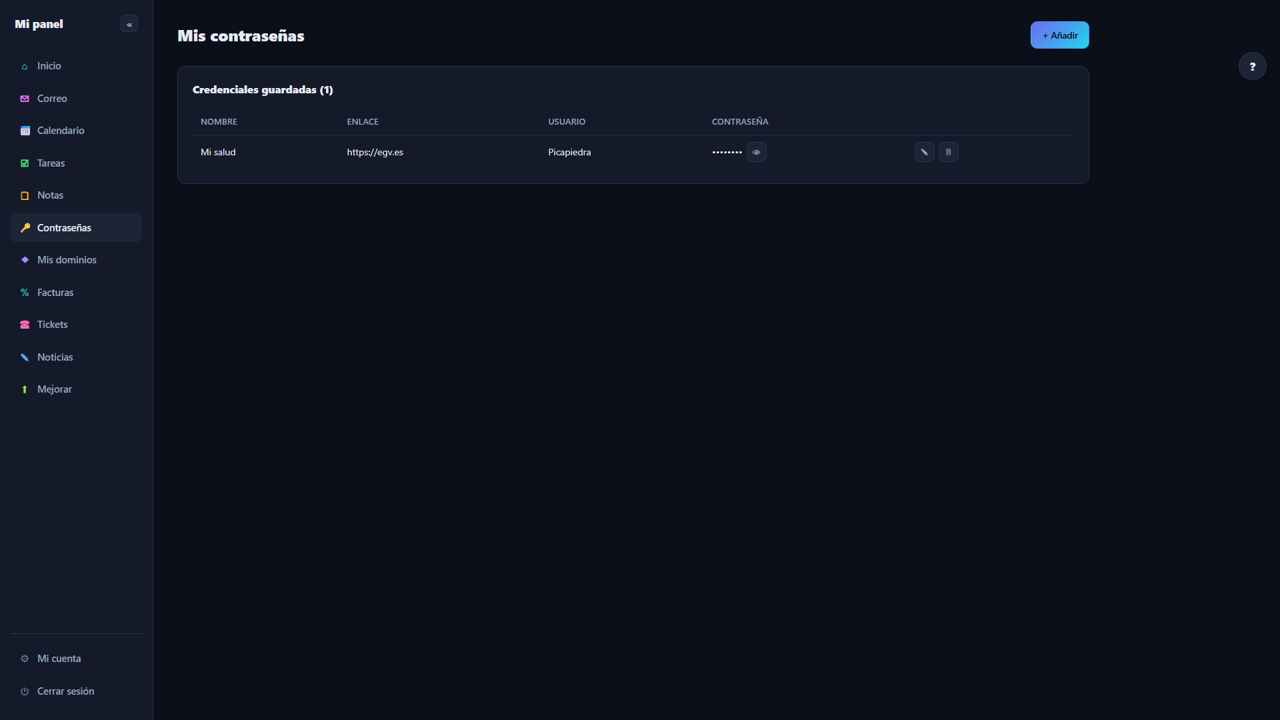Open the Facturas section
1280x720 pixels.
76,293
